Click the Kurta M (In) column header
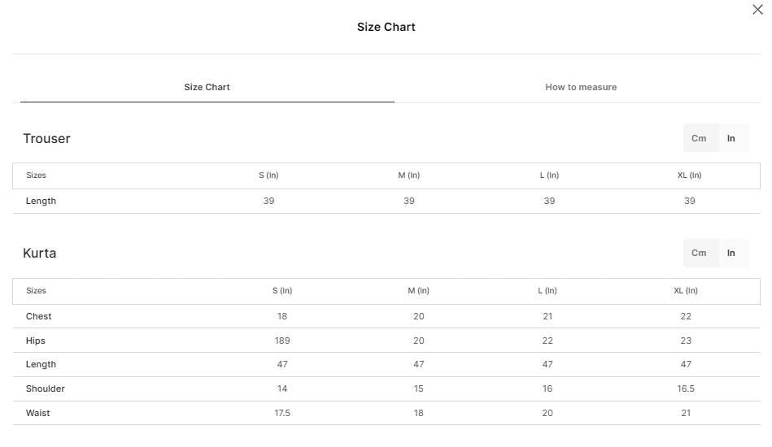772x447 pixels. click(418, 291)
